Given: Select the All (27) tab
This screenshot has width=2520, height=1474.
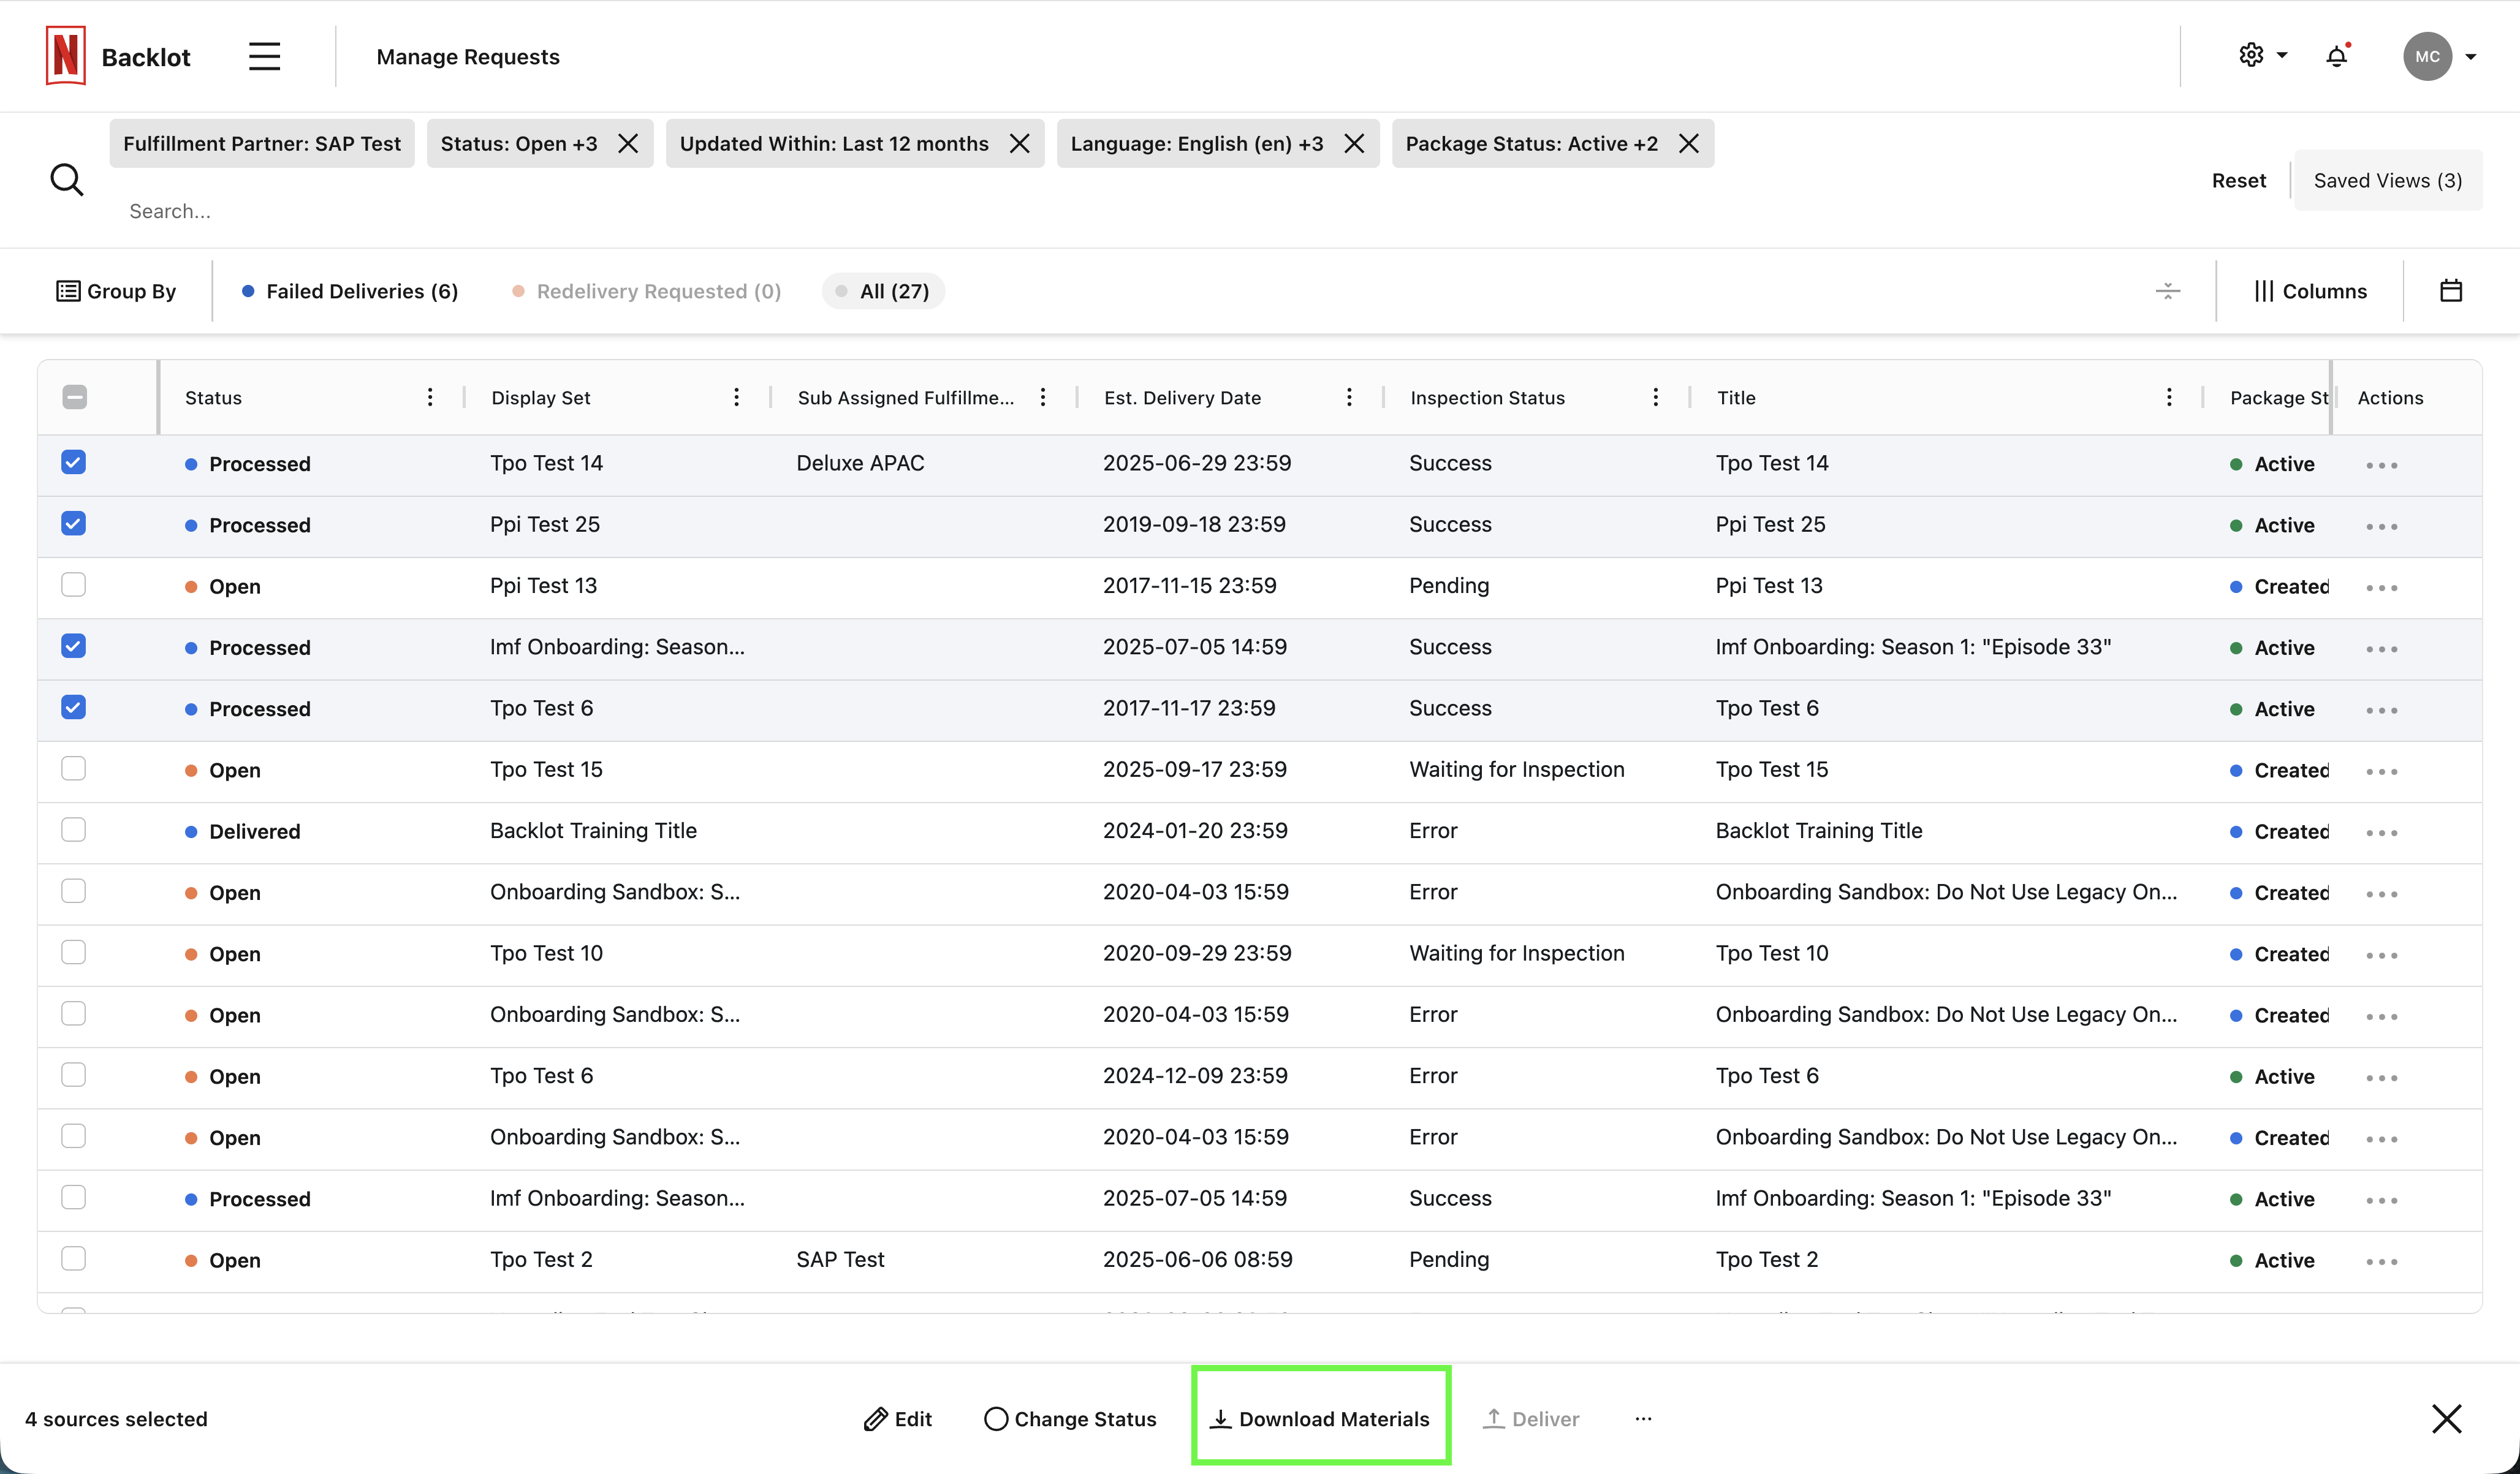Looking at the screenshot, I should (882, 291).
